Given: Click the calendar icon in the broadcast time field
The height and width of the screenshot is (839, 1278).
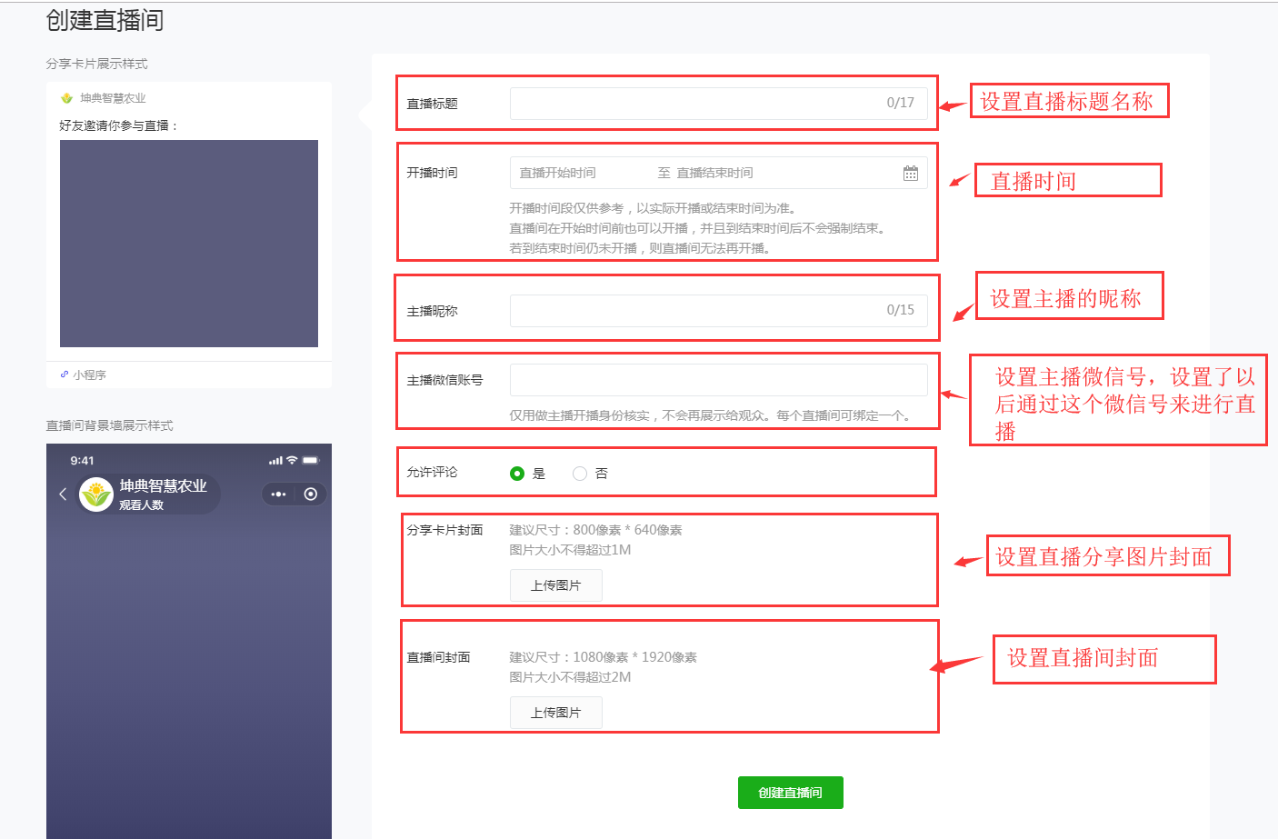Looking at the screenshot, I should click(910, 173).
